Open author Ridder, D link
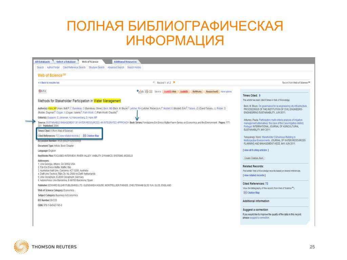 221,108
